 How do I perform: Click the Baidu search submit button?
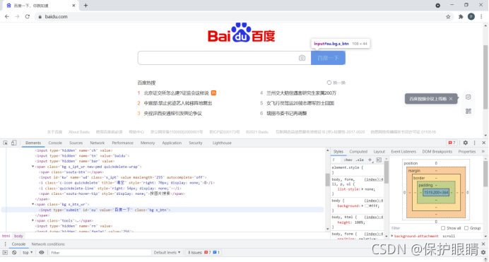[328, 58]
